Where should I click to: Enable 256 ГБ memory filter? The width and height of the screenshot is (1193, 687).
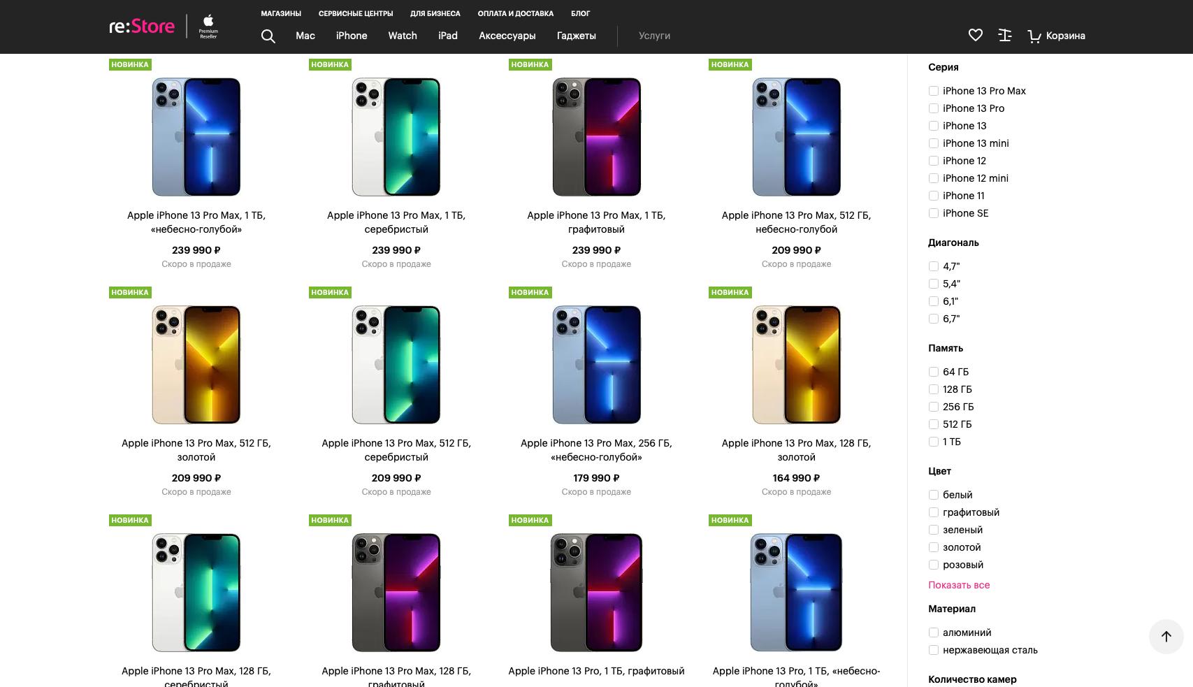933,407
